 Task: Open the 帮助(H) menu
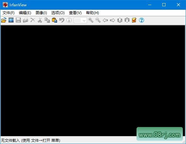tap(92, 13)
